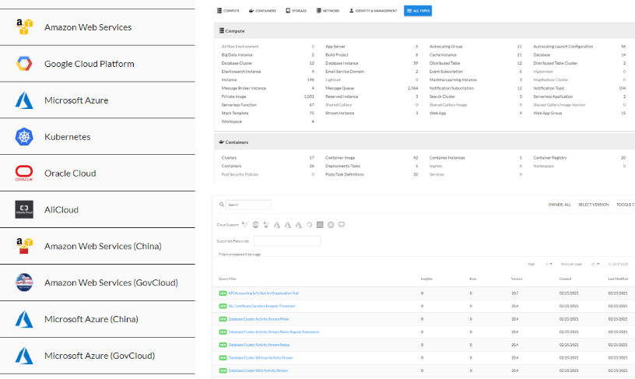The width and height of the screenshot is (635, 379).
Task: Select the Oracle oval icon in Cloud Support
Action: (342, 225)
